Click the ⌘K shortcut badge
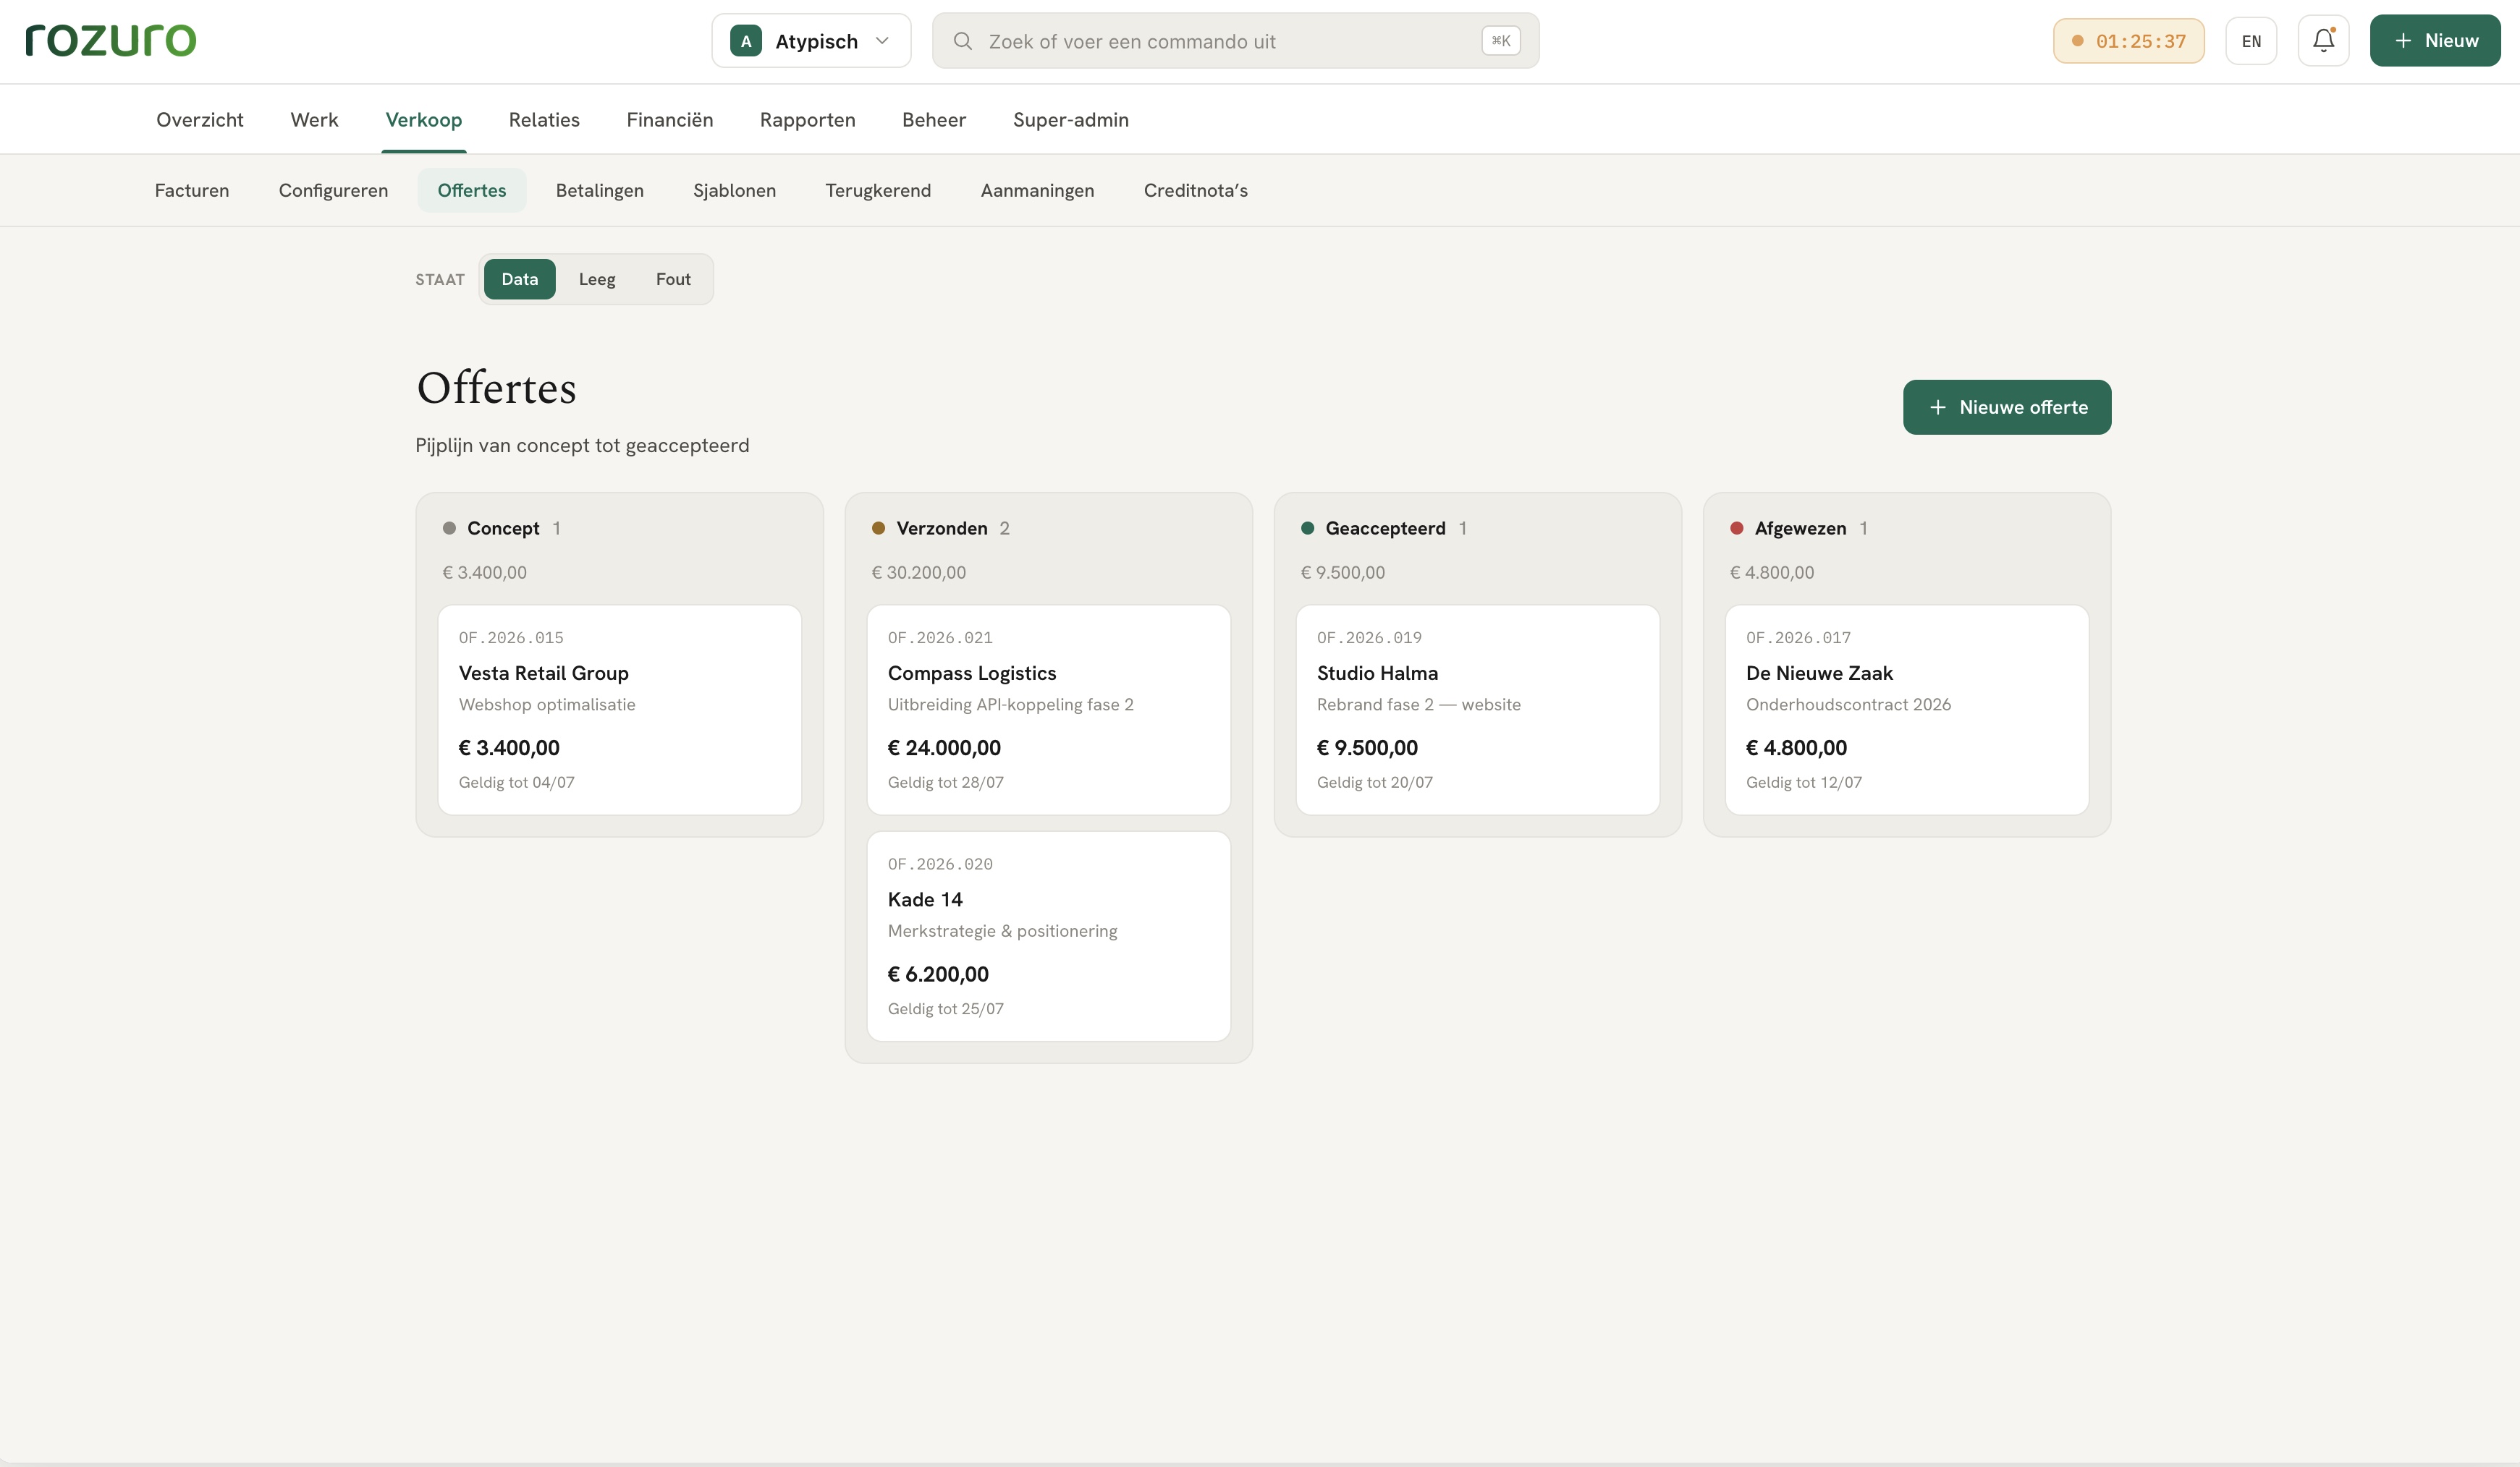 1500,41
